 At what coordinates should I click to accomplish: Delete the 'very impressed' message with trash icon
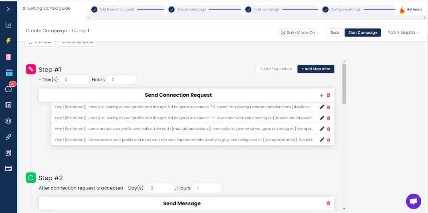click(x=329, y=140)
